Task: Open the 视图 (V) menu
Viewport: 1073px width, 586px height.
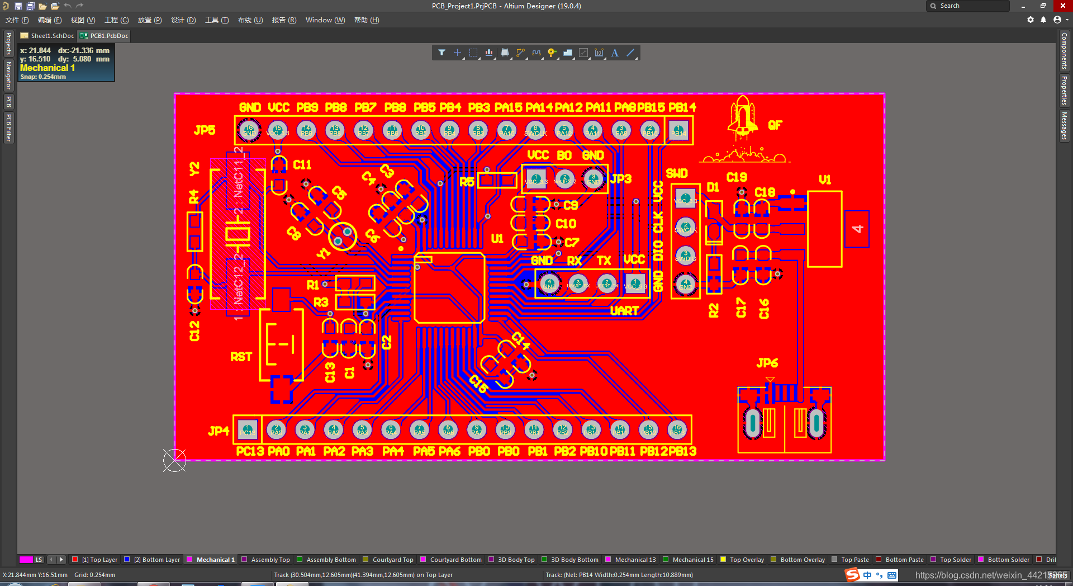Action: pos(83,20)
